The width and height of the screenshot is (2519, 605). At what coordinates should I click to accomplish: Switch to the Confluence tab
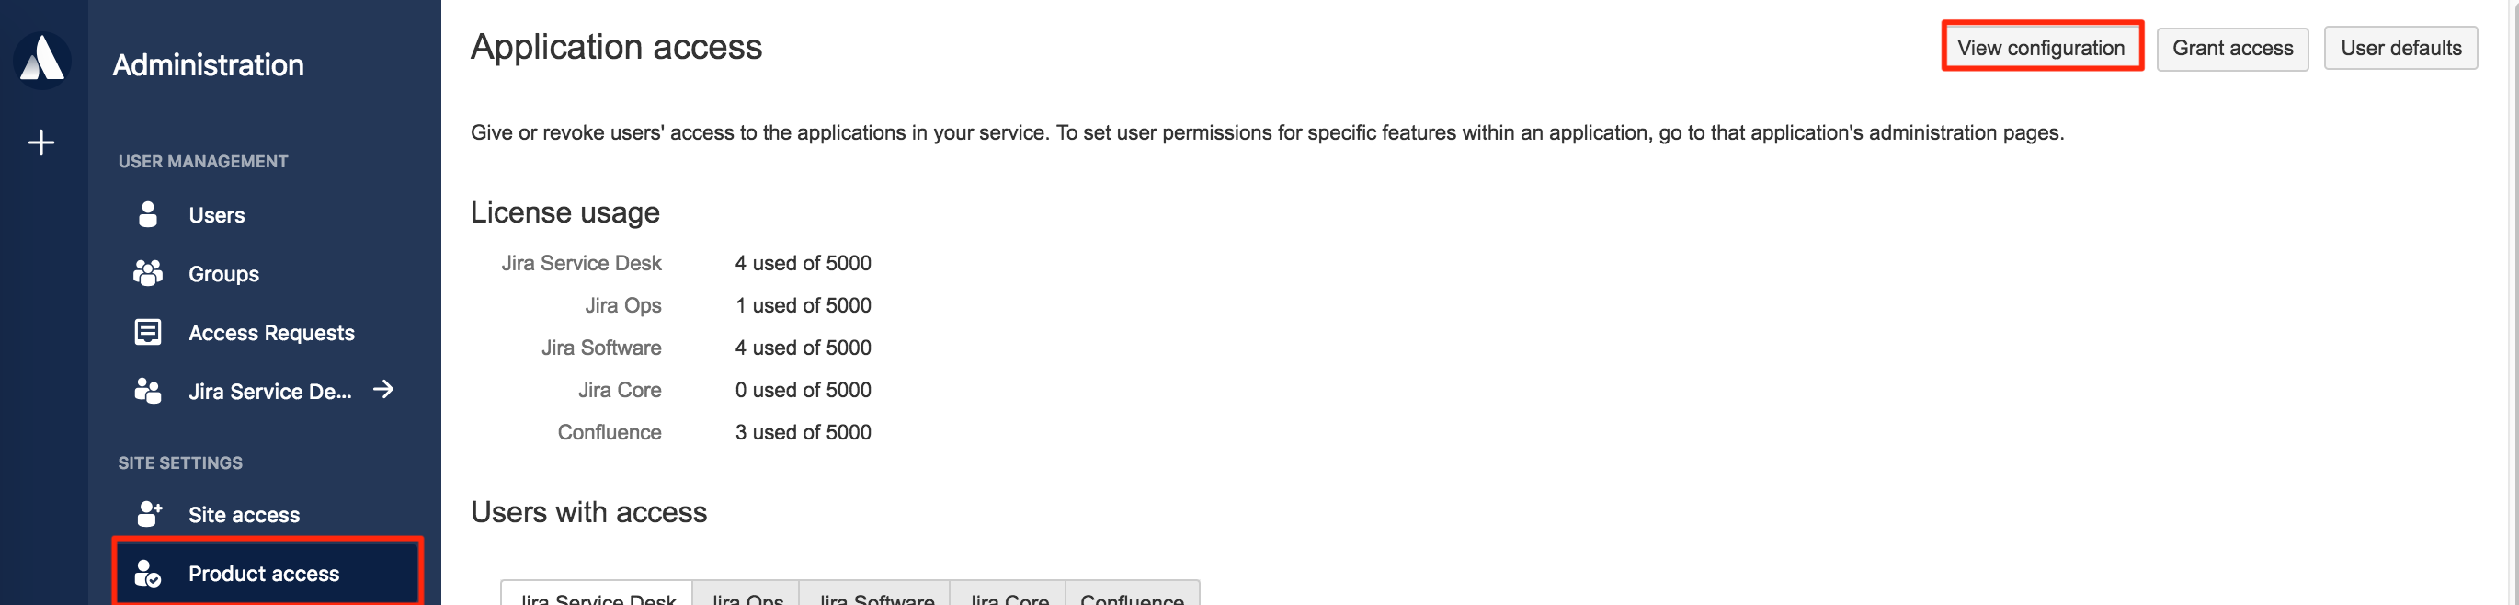click(1133, 599)
